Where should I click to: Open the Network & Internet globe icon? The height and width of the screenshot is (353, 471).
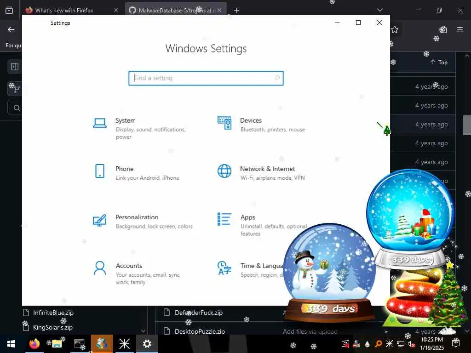[x=224, y=171]
